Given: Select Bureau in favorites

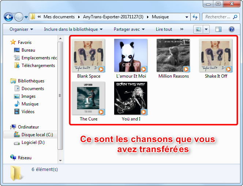Looking at the screenshot, I should (x=28, y=50).
